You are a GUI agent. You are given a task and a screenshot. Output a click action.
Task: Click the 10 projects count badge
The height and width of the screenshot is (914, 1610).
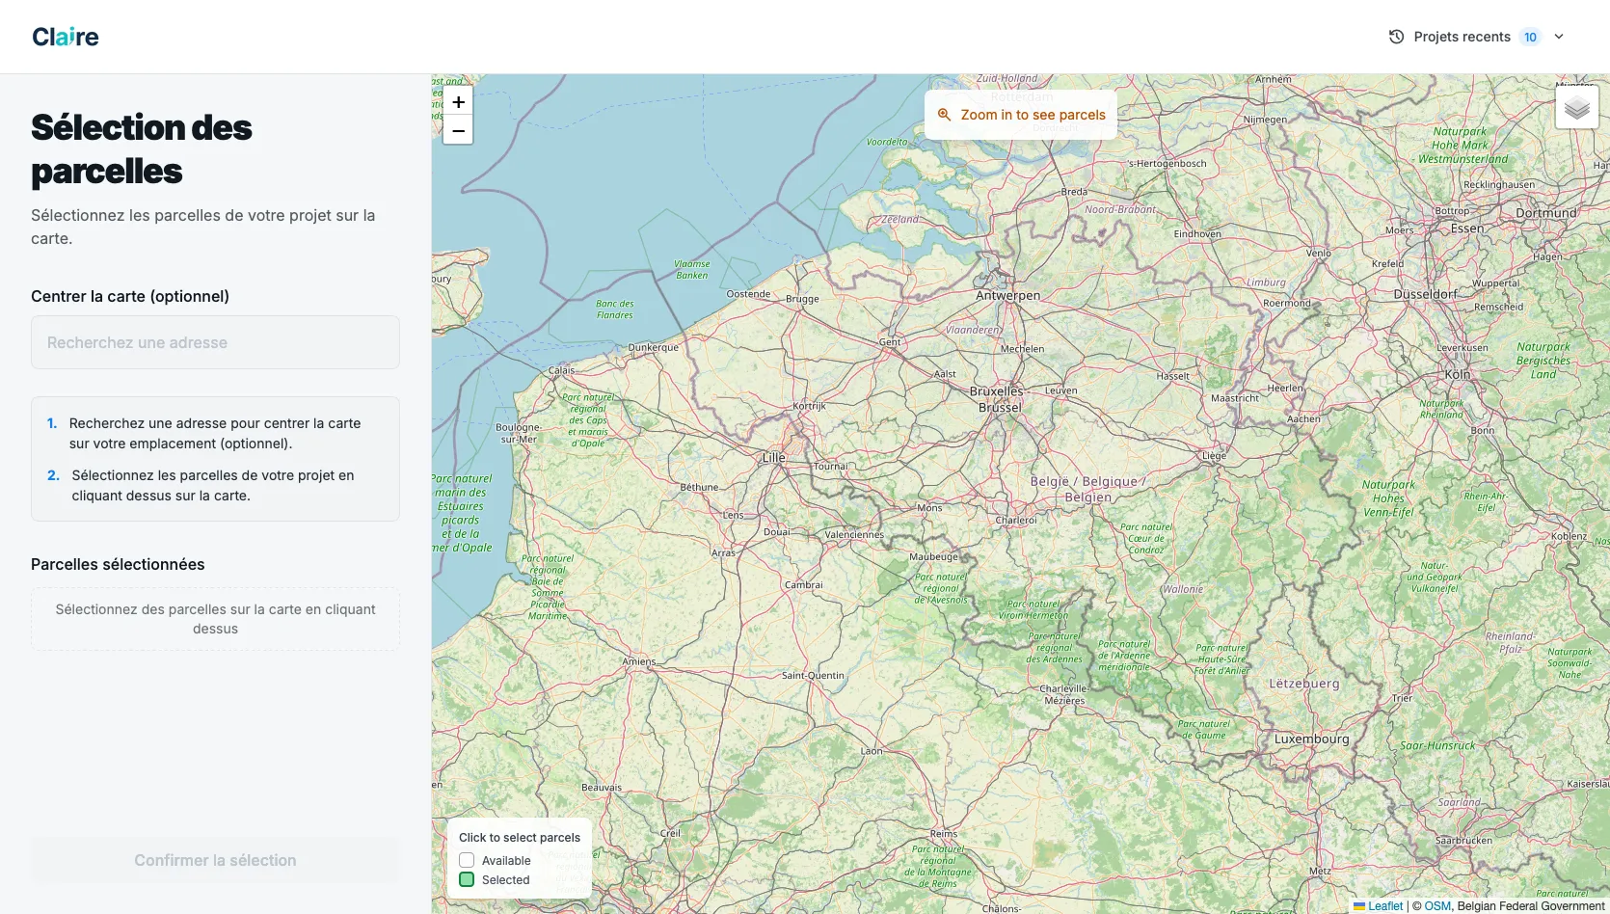(1530, 37)
